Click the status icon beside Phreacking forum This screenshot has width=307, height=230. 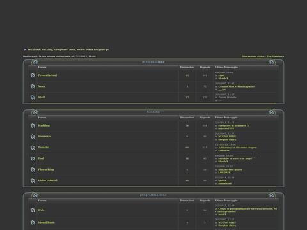(33, 169)
